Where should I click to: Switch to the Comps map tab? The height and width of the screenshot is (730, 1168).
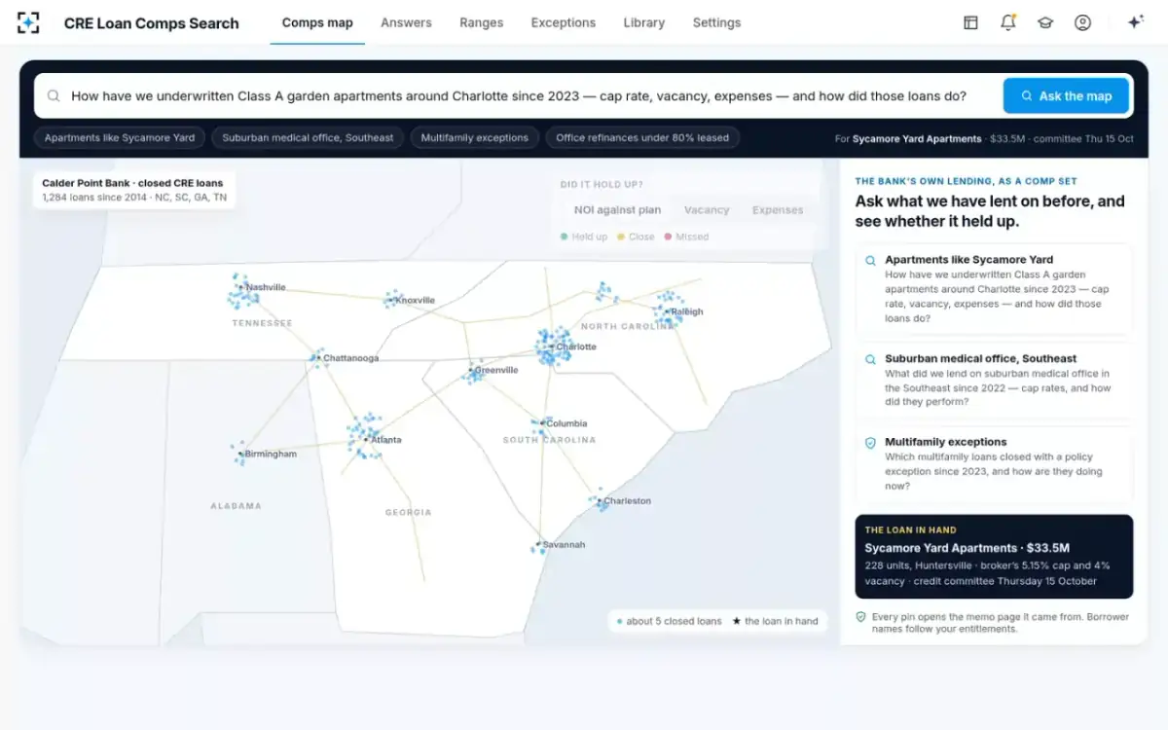pos(317,22)
